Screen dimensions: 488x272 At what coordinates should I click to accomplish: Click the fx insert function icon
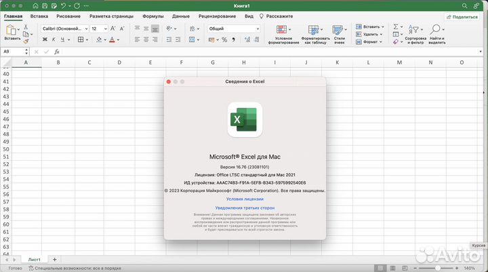tap(57, 52)
